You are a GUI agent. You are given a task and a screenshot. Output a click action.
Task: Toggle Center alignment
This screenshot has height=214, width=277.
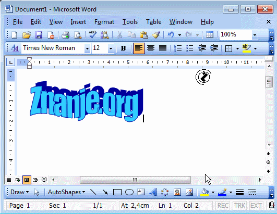pyautogui.click(x=151, y=48)
